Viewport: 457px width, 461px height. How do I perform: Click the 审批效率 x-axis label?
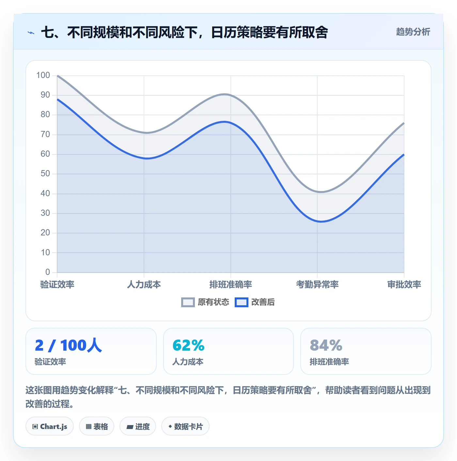click(x=404, y=285)
